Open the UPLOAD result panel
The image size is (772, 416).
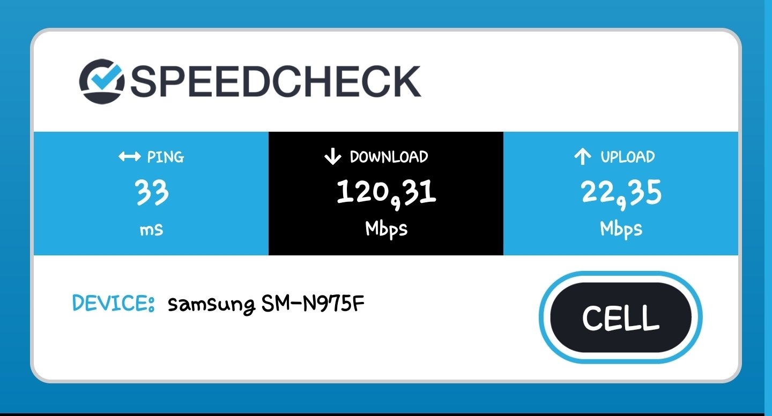[621, 194]
